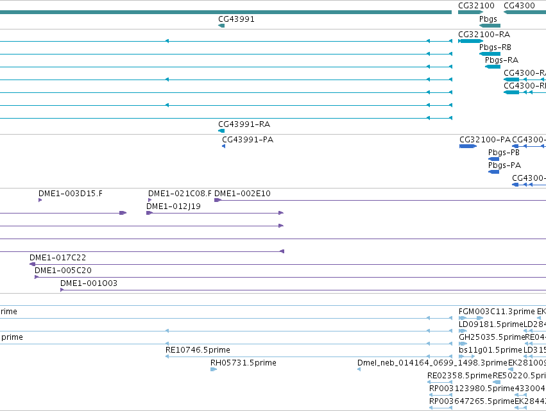
Task: Click the RH05731.5prime glyph
Action: (214, 369)
